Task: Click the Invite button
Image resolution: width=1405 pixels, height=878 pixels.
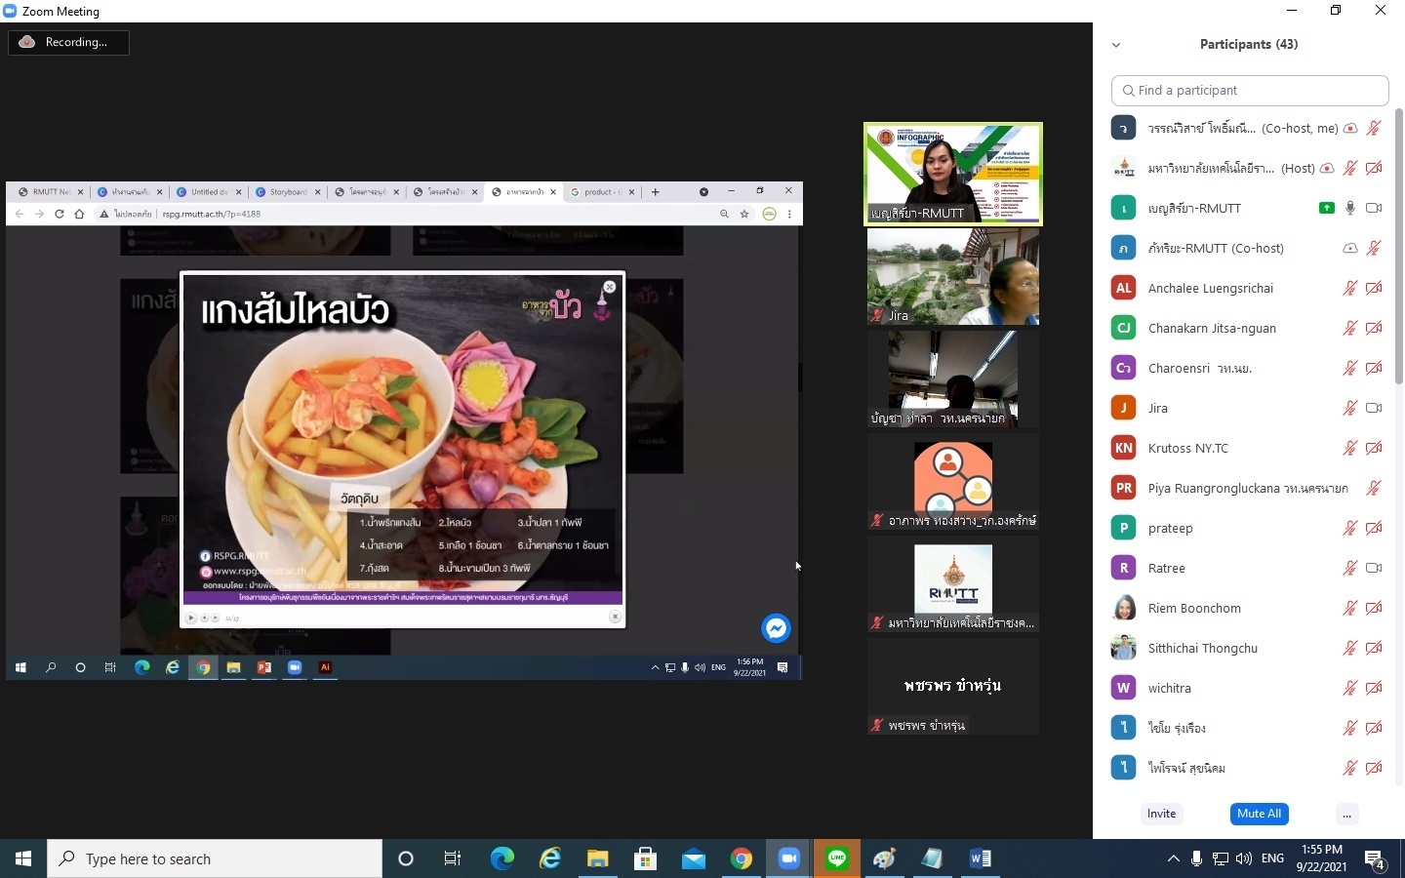Action: [1161, 814]
